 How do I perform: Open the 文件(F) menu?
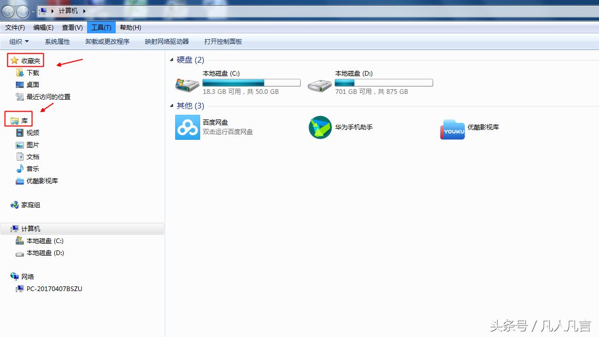[15, 28]
